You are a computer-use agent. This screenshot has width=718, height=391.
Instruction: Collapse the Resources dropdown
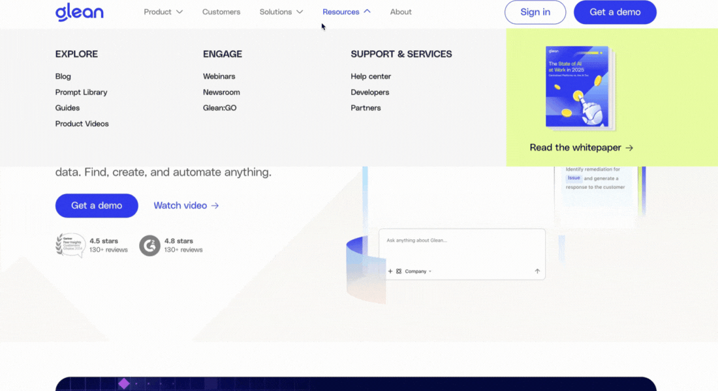[x=346, y=12]
